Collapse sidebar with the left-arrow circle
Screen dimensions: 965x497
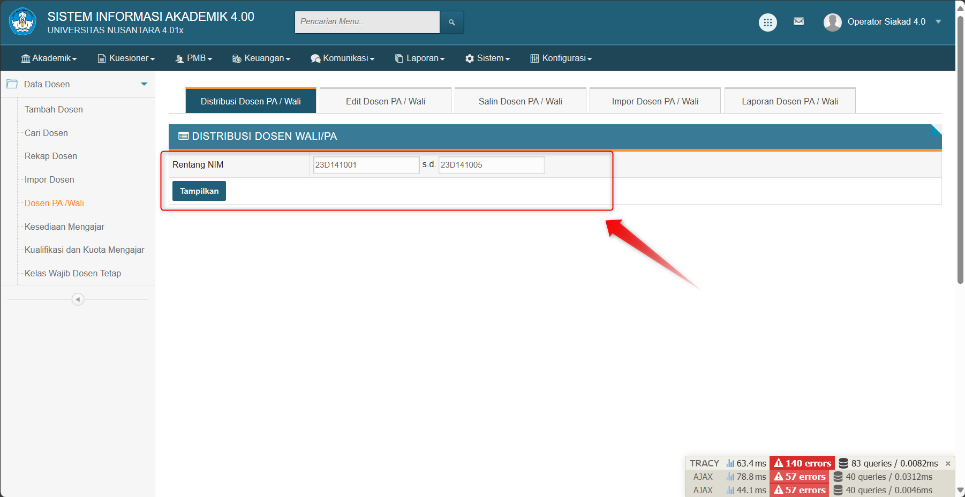point(78,299)
